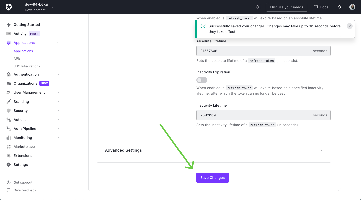
Task: Expand the Authentication submenu
Action: (26, 74)
